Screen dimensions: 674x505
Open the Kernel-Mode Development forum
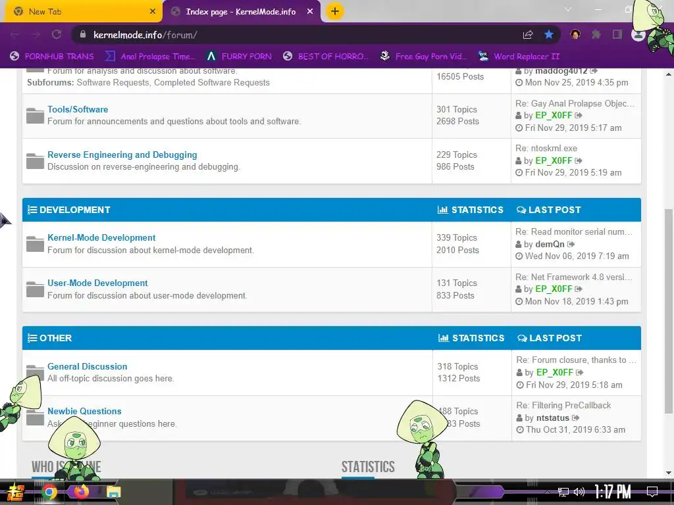pos(101,237)
